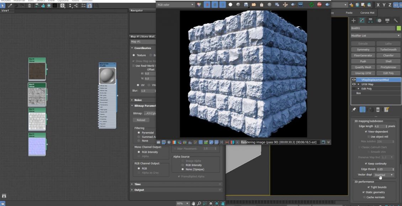Click the Stop render button
The height and width of the screenshot is (206, 402).
tap(319, 5)
